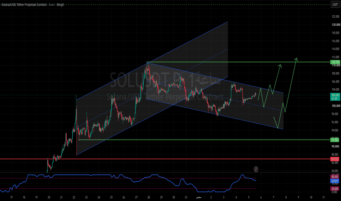Click date label 28 on time axis
This screenshot has width=341, height=201.
coord(149,197)
